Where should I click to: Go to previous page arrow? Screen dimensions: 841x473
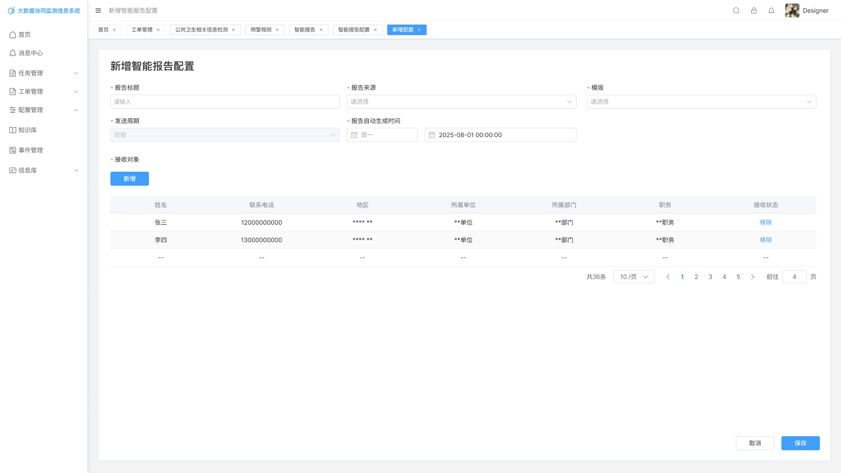(668, 277)
